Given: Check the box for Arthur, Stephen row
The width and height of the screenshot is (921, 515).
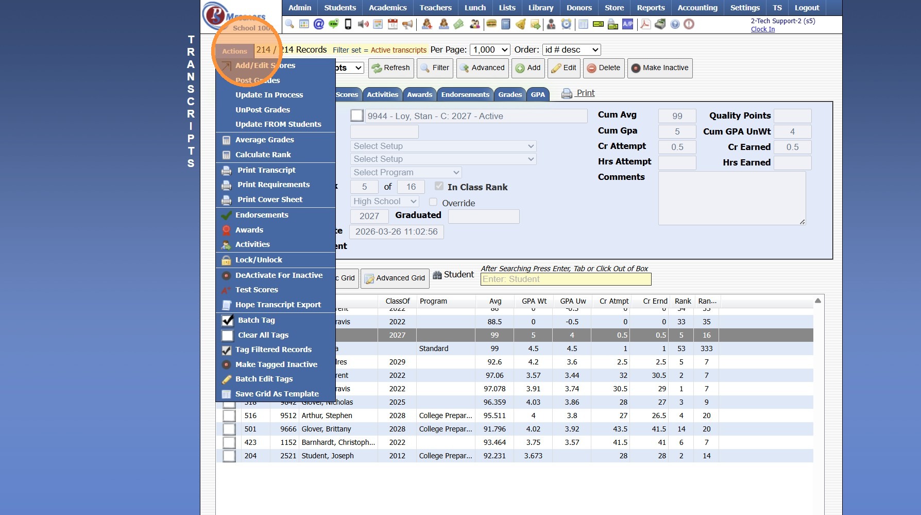Looking at the screenshot, I should click(229, 416).
